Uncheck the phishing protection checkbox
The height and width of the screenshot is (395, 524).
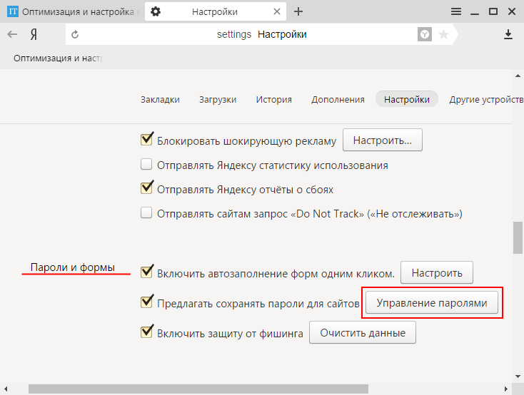tap(147, 332)
